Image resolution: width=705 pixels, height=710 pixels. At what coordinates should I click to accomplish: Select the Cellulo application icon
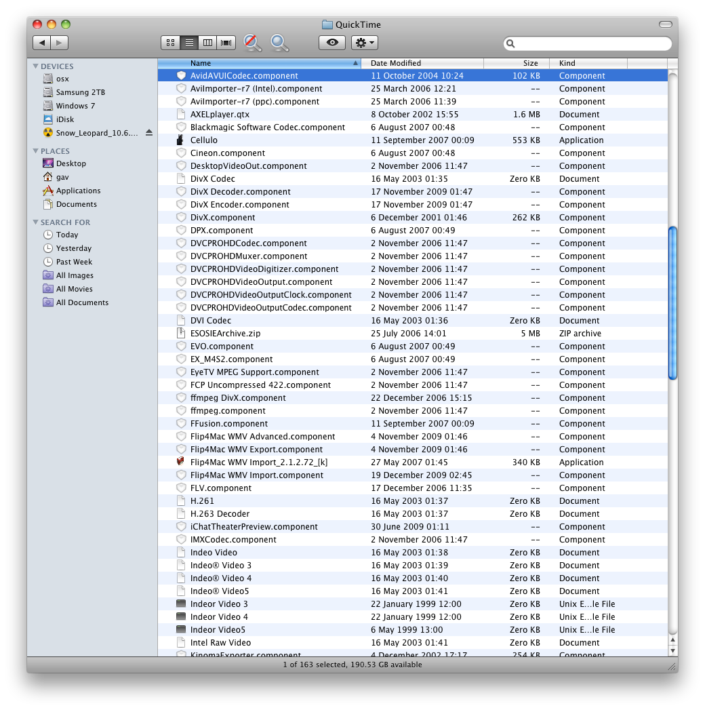180,140
